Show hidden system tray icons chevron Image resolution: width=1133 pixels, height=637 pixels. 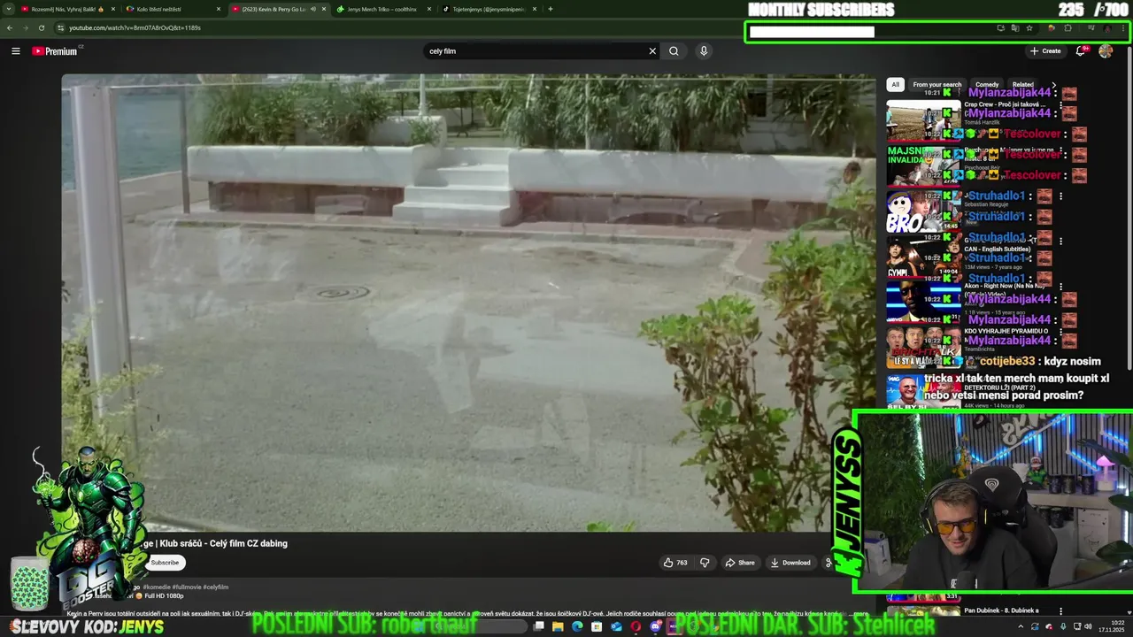click(1020, 626)
